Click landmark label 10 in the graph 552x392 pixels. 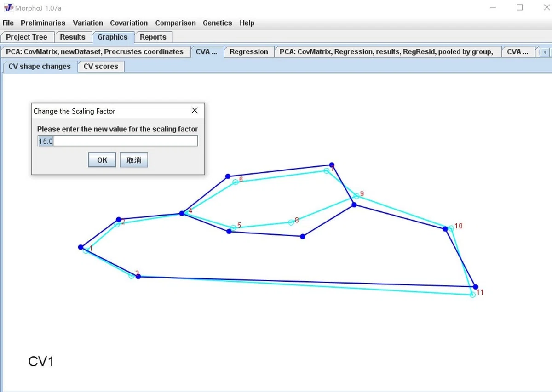[x=459, y=226]
